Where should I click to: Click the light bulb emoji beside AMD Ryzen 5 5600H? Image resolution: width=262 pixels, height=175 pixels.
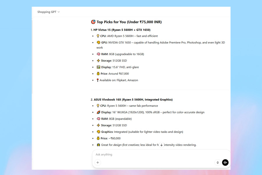pyautogui.click(x=98, y=36)
